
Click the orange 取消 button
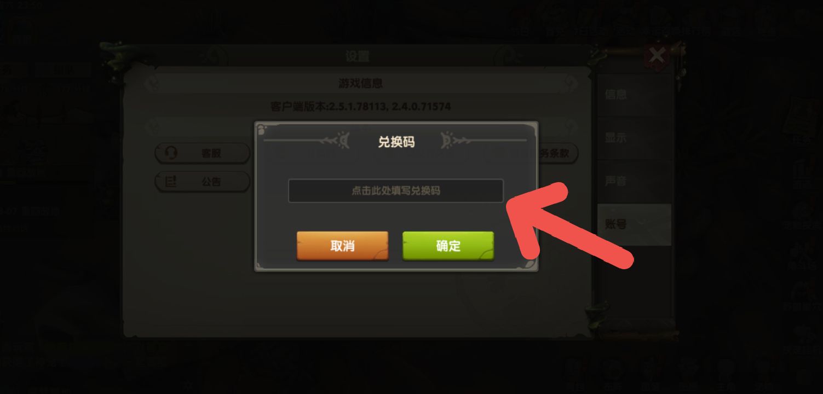point(343,246)
